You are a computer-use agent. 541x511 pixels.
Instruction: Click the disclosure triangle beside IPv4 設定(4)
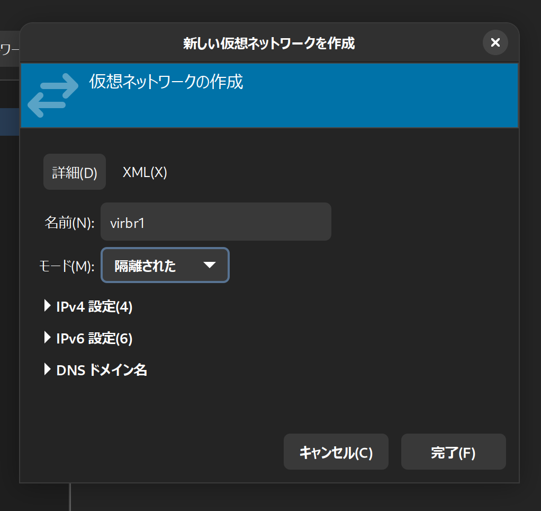tap(47, 306)
